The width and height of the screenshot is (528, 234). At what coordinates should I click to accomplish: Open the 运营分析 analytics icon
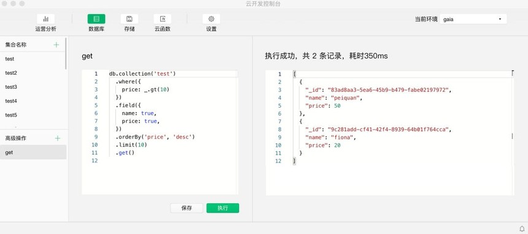pos(45,19)
